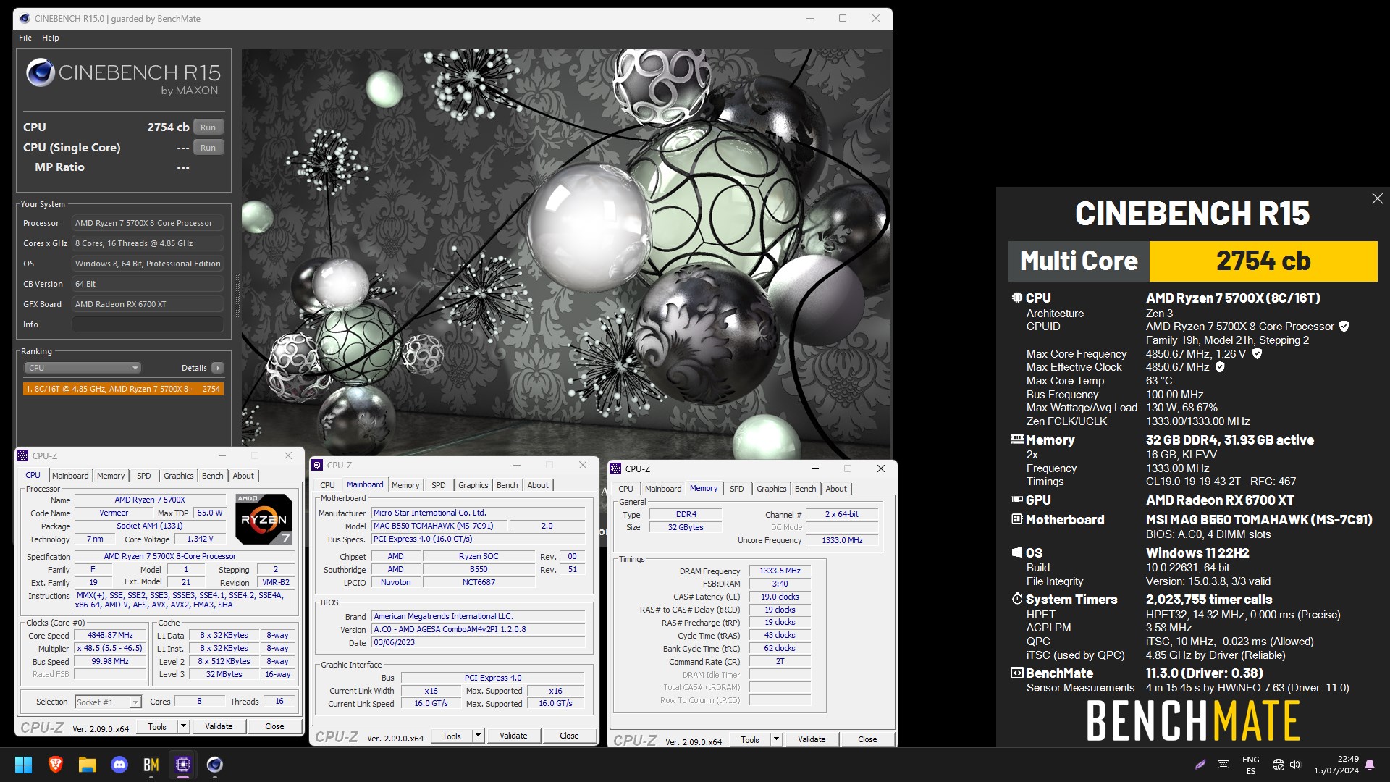Run the CPU multi-core benchmark
The height and width of the screenshot is (782, 1390).
[208, 127]
